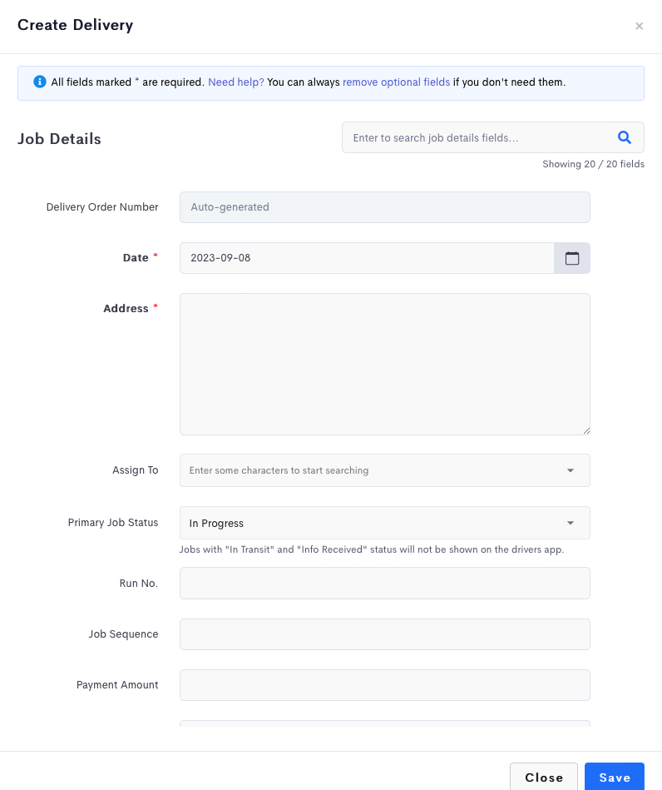
Task: Focus the Run No. input field
Action: (384, 583)
